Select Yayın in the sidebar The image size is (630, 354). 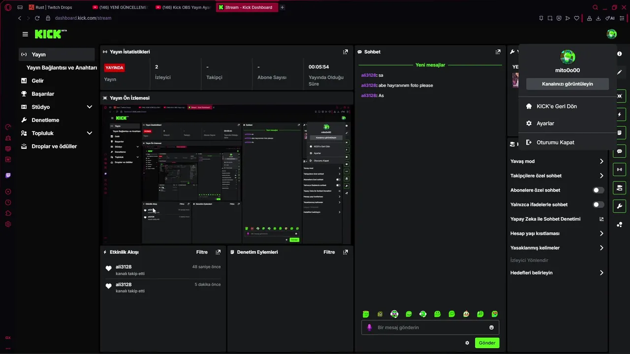tap(57, 55)
